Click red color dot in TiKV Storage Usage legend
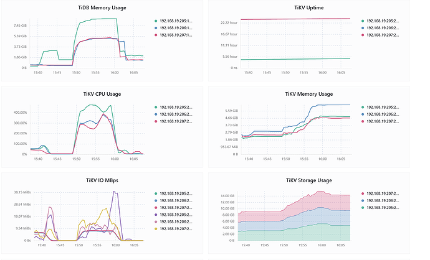Viewport: 430px width, 260px height. point(363,193)
